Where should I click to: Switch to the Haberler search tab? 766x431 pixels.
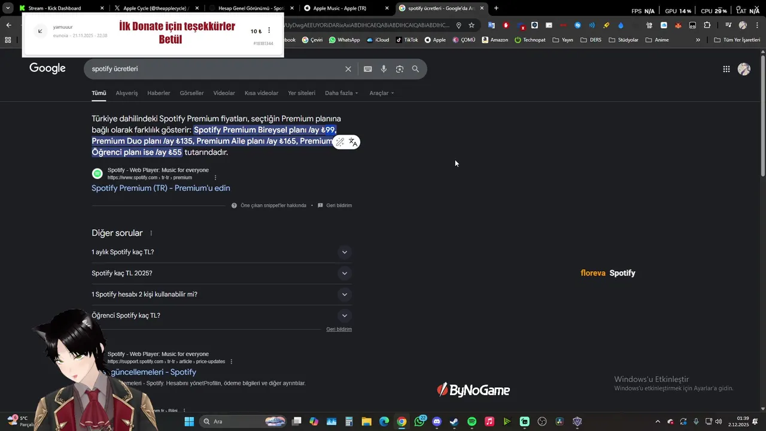click(x=159, y=93)
